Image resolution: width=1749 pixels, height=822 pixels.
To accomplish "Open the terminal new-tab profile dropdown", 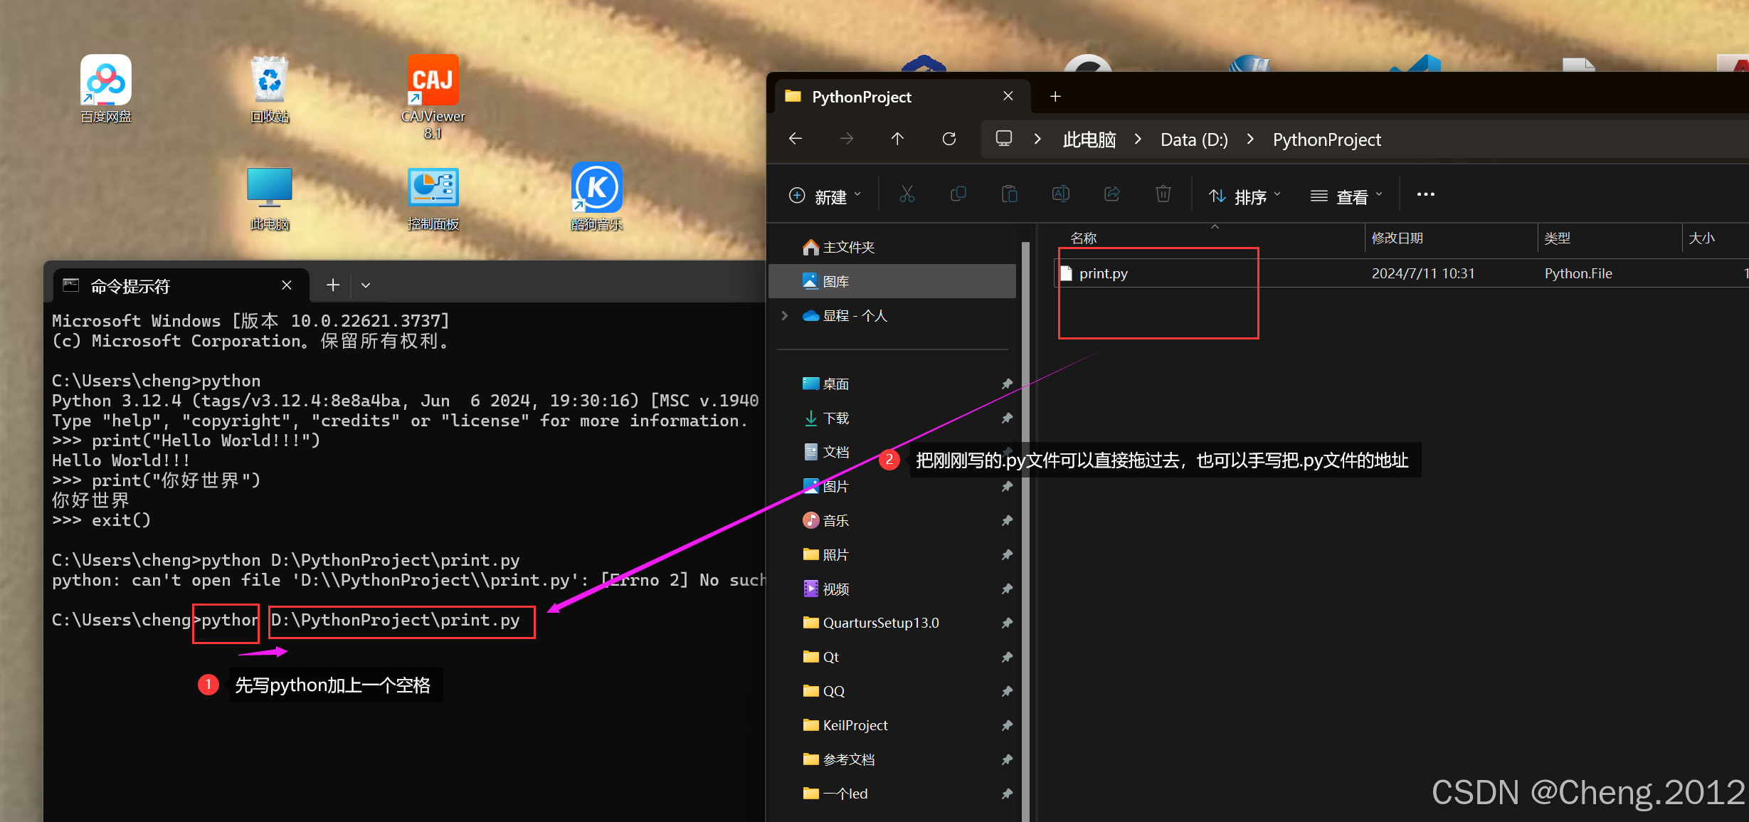I will (366, 285).
